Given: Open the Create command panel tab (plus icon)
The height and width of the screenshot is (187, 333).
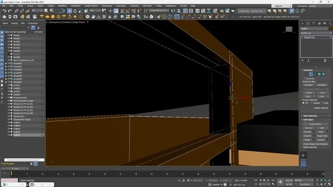Looking at the screenshot, I should 302,23.
